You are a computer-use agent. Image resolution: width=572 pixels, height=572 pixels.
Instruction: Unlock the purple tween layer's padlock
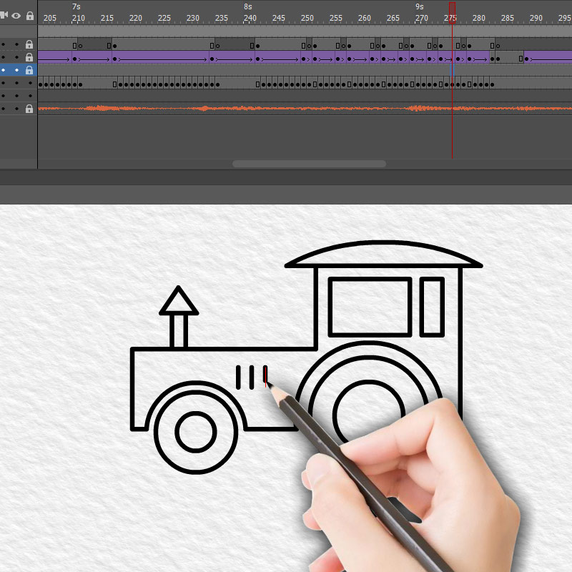[x=29, y=57]
